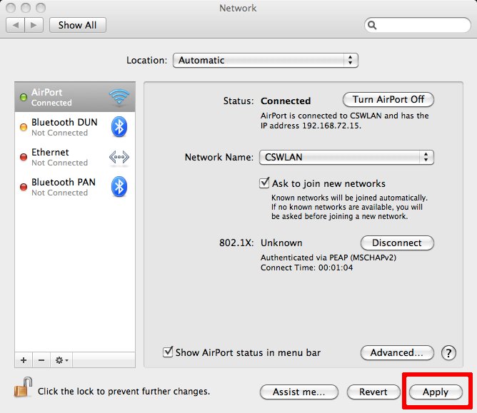
Task: Click the back navigation arrow
Action: 15,25
